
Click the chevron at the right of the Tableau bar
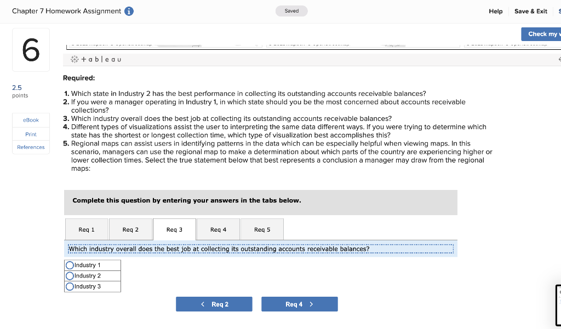tap(558, 59)
